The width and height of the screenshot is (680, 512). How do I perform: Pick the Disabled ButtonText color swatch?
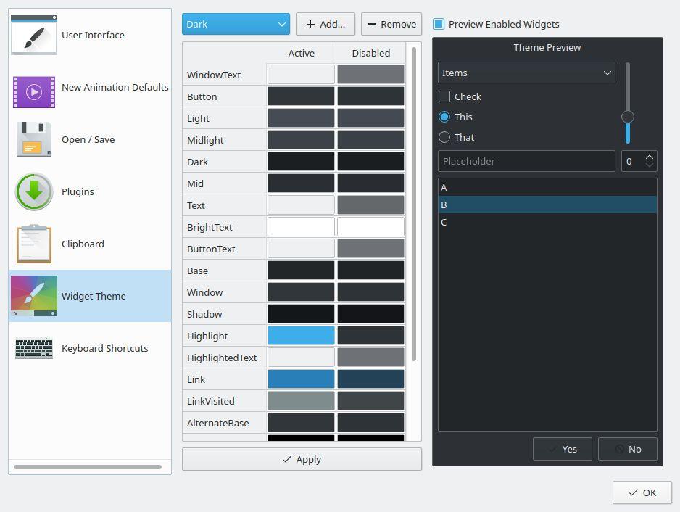pyautogui.click(x=370, y=249)
